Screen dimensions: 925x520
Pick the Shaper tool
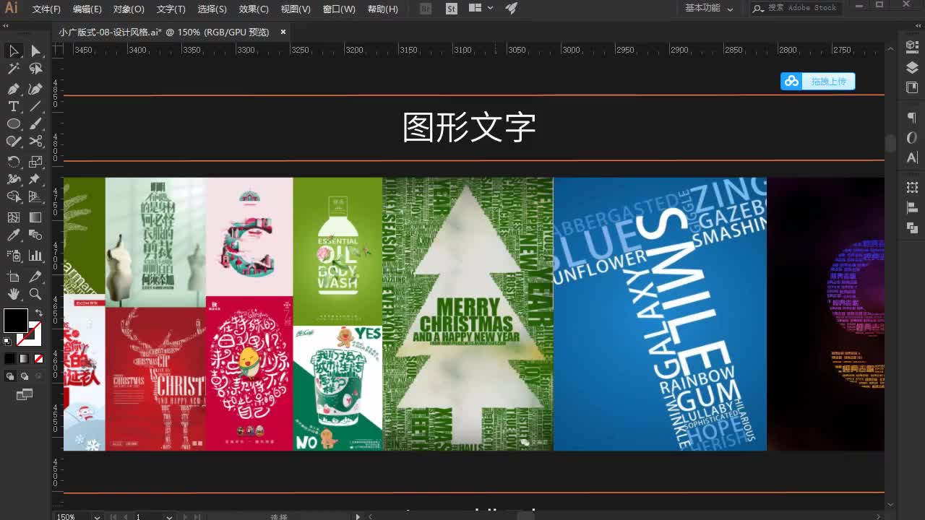(14, 142)
